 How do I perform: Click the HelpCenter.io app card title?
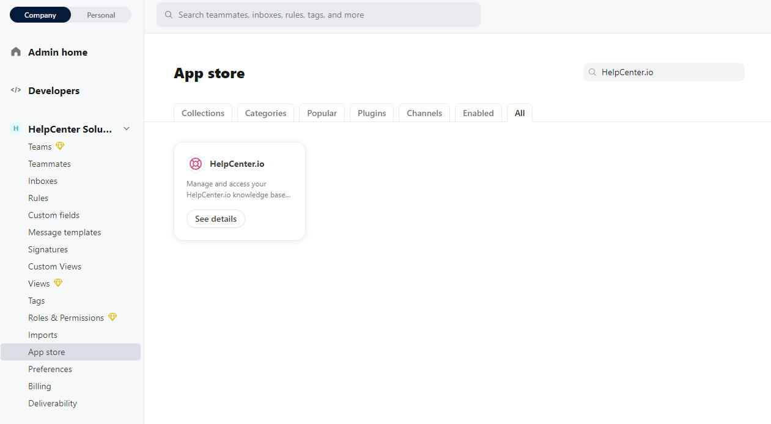(237, 164)
